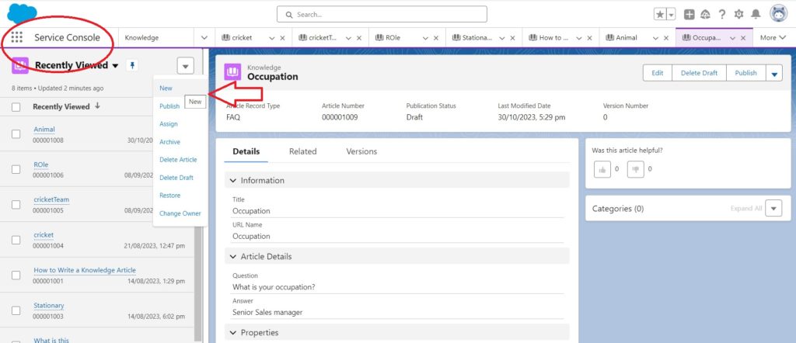
Task: Click the Global Actions plus icon
Action: pyautogui.click(x=689, y=14)
